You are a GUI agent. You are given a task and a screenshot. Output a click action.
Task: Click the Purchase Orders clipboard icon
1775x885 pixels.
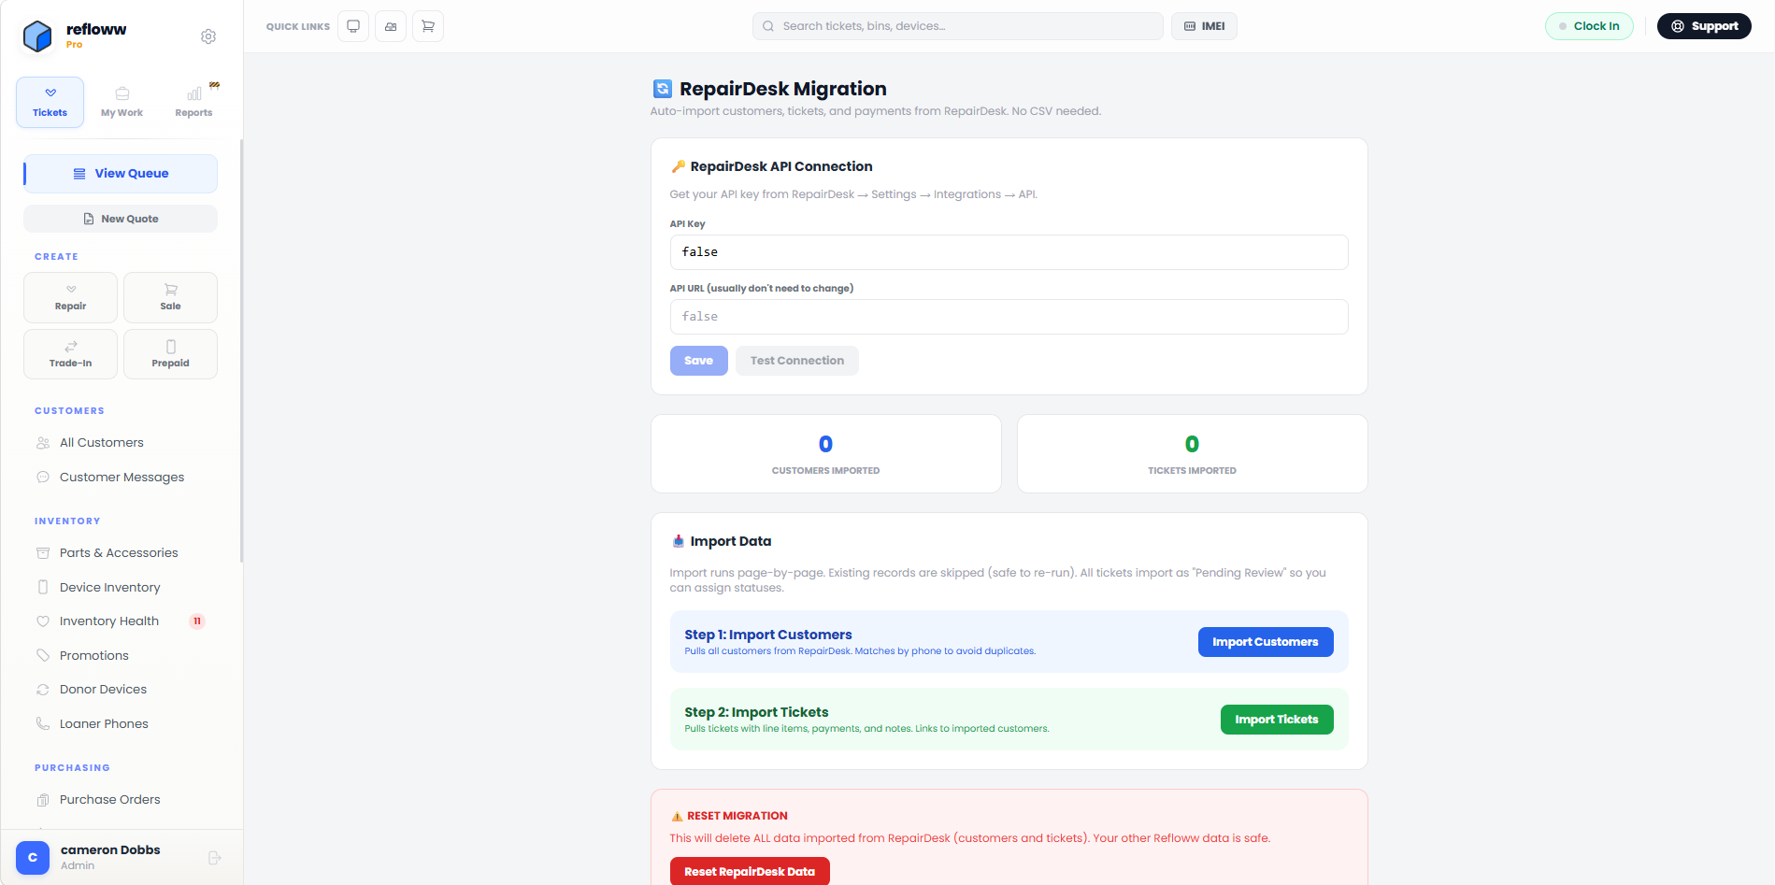point(43,800)
